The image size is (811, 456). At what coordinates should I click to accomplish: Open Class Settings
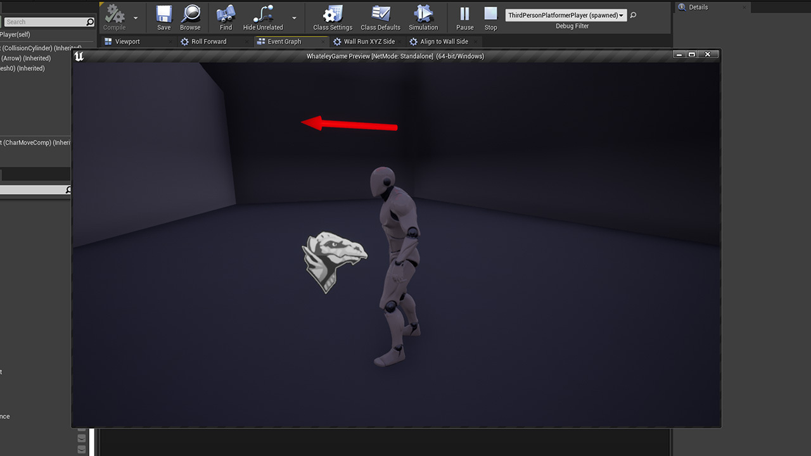(x=332, y=17)
